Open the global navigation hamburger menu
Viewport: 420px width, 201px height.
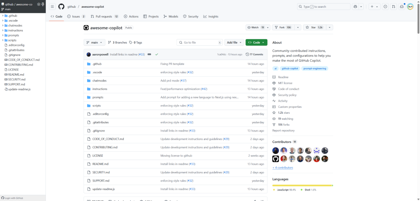pyautogui.click(x=52, y=7)
